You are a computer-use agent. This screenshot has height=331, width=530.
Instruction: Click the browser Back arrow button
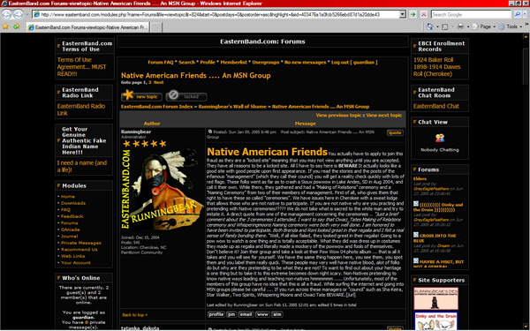click(x=7, y=14)
